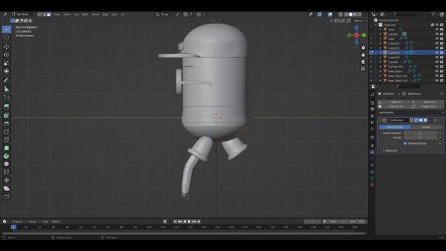Hide the Cylinder object in outliner
This screenshot has height=251, width=446.
[437, 62]
